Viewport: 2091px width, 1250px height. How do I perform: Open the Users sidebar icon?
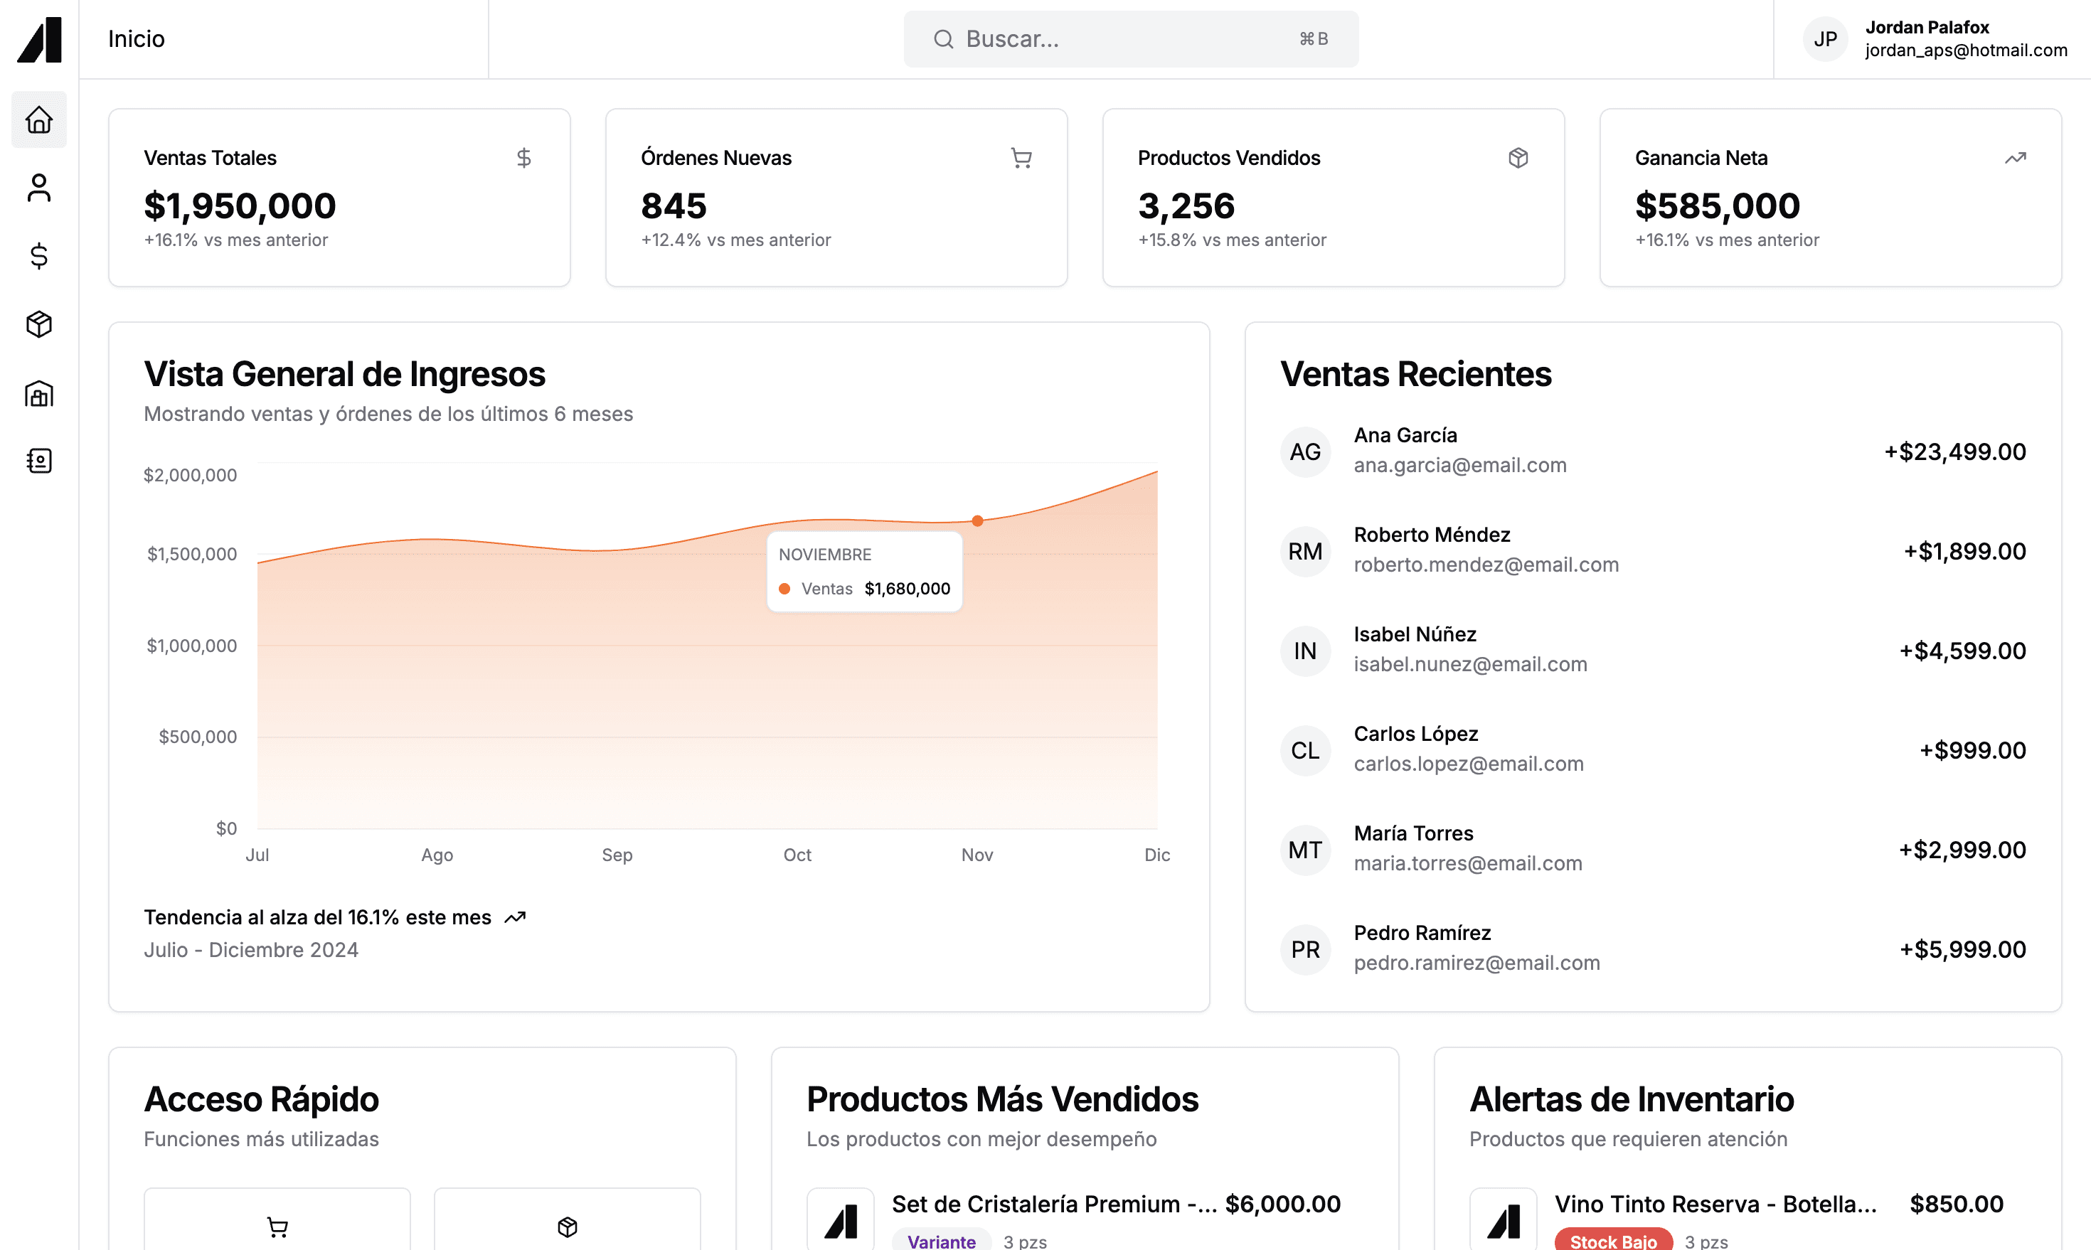tap(38, 188)
